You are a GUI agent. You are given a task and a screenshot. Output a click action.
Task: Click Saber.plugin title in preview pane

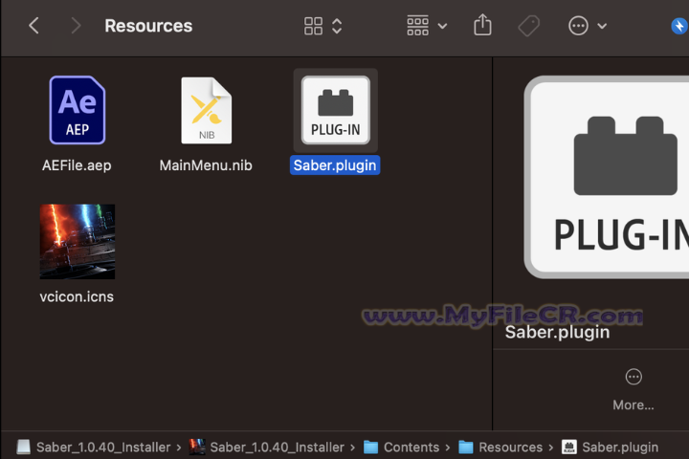point(557,332)
